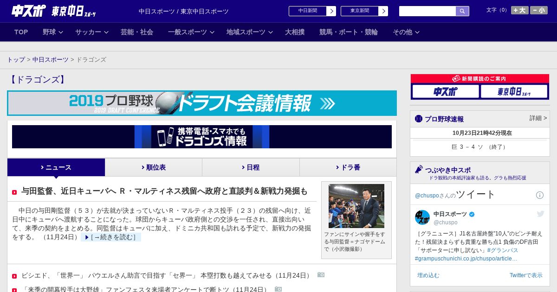Expand the 地域スポーツ navigation dropdown
The image size is (557, 292).
click(x=250, y=32)
